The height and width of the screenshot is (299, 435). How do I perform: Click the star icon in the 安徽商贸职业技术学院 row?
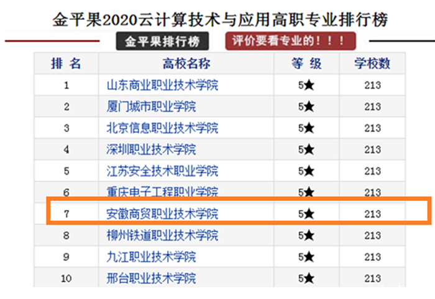click(x=309, y=214)
